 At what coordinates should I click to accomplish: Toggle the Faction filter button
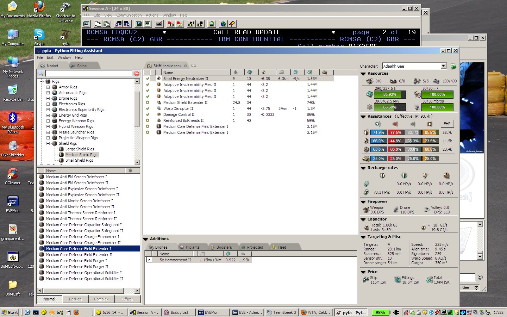coord(75,299)
